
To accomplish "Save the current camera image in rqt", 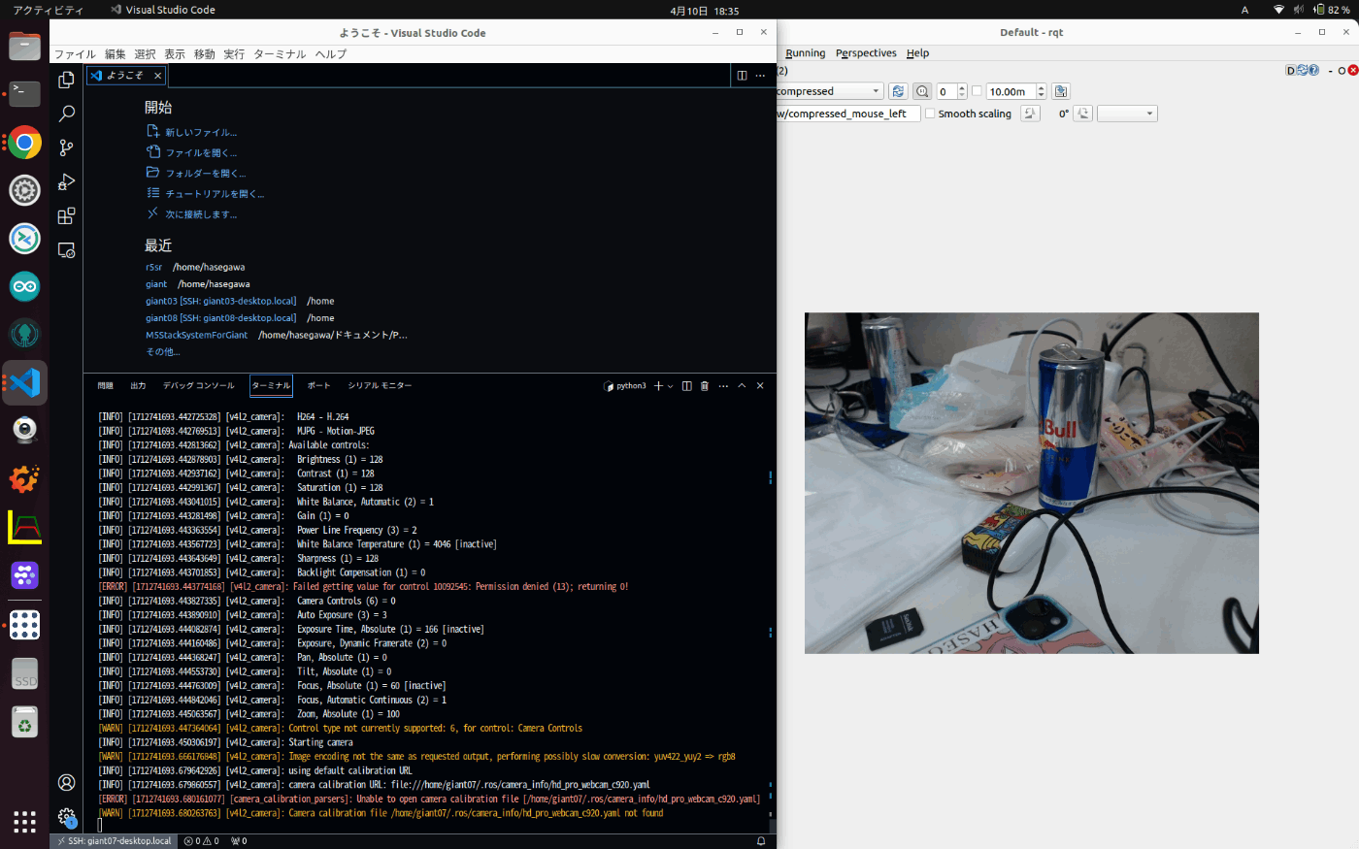I will tap(1061, 90).
